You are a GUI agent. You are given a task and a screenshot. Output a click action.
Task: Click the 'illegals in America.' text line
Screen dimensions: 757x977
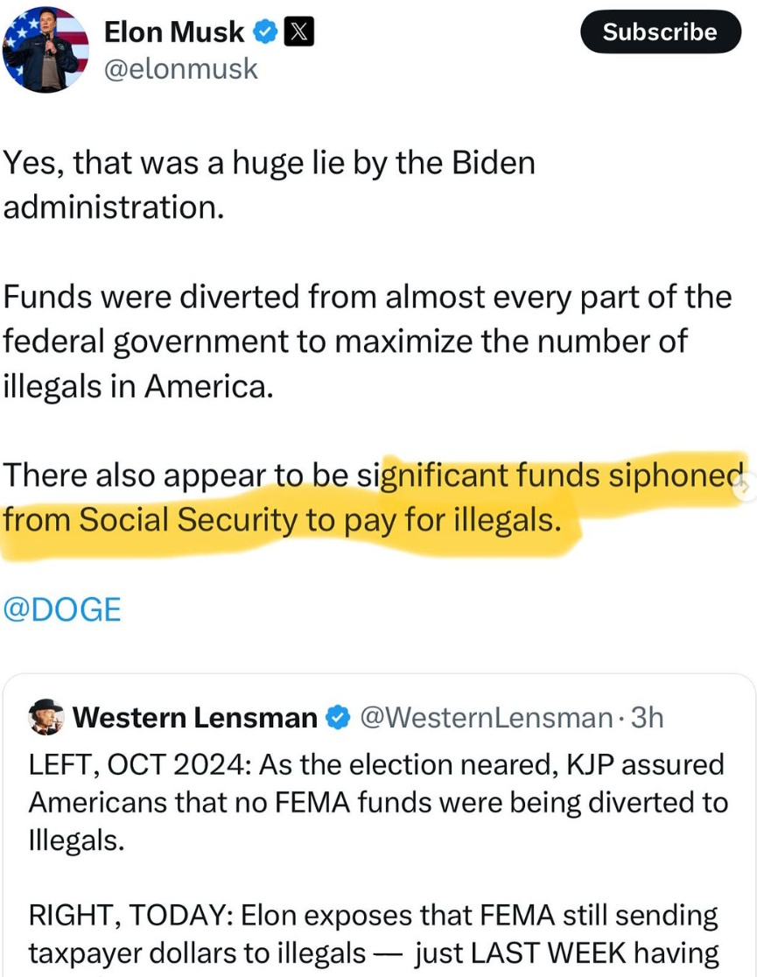pyautogui.click(x=137, y=385)
